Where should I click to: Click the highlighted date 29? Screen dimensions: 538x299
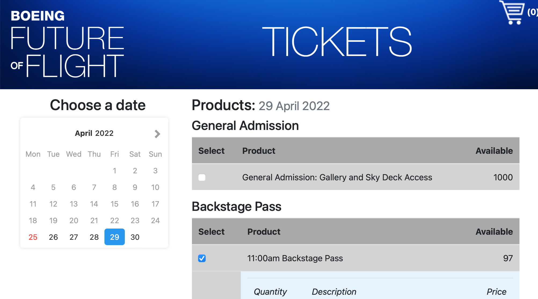click(x=114, y=237)
